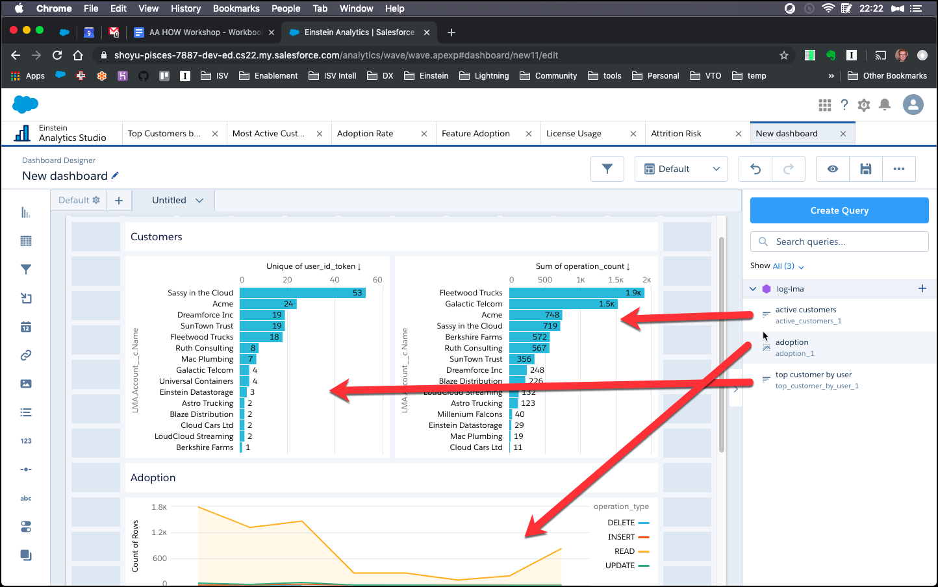Image resolution: width=938 pixels, height=587 pixels.
Task: Open a new browser tab
Action: [451, 32]
